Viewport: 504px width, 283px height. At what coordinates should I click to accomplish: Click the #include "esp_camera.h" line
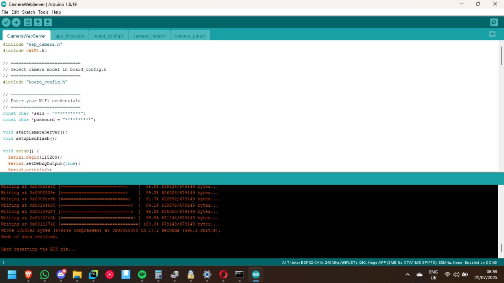pos(33,44)
